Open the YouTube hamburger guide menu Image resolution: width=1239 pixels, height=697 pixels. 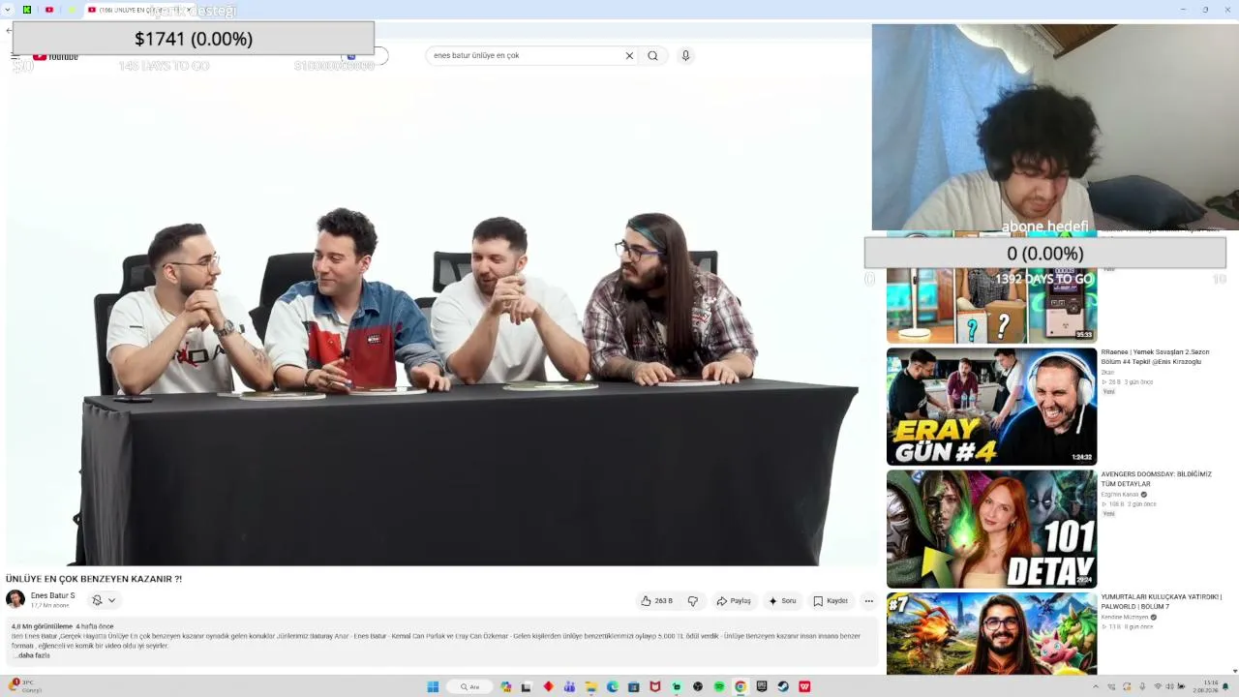pyautogui.click(x=15, y=56)
